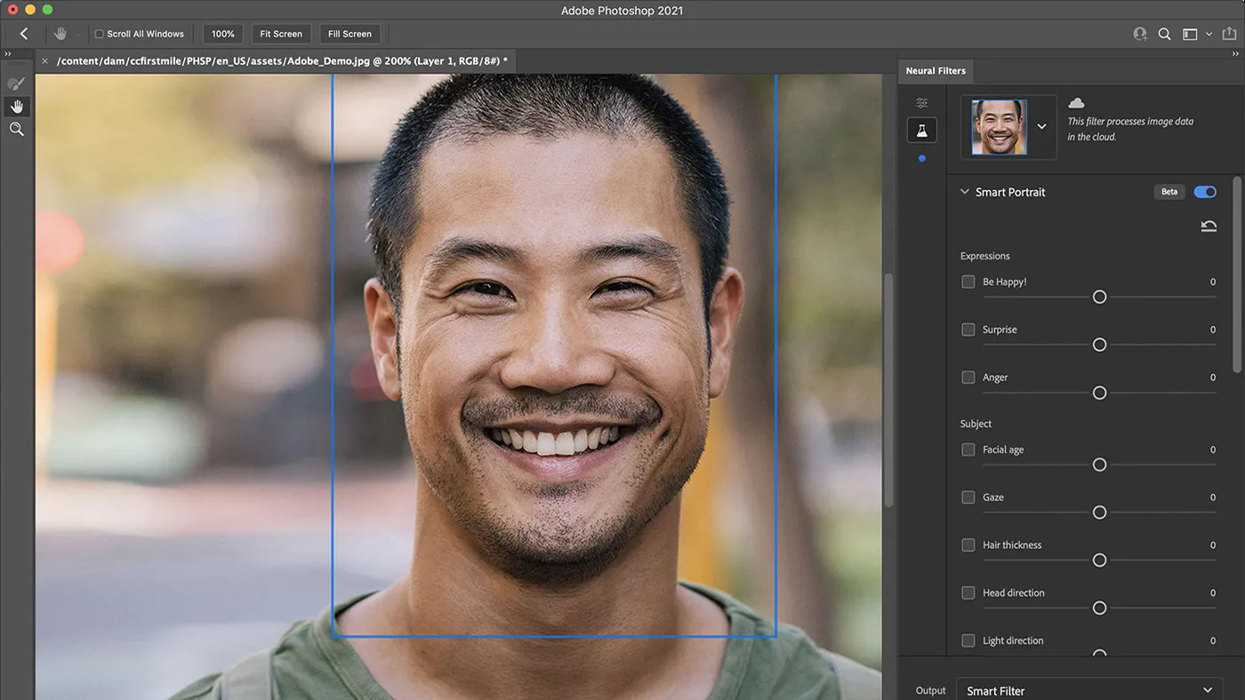1245x700 pixels.
Task: Switch to the Neural Filters tab
Action: tap(936, 70)
